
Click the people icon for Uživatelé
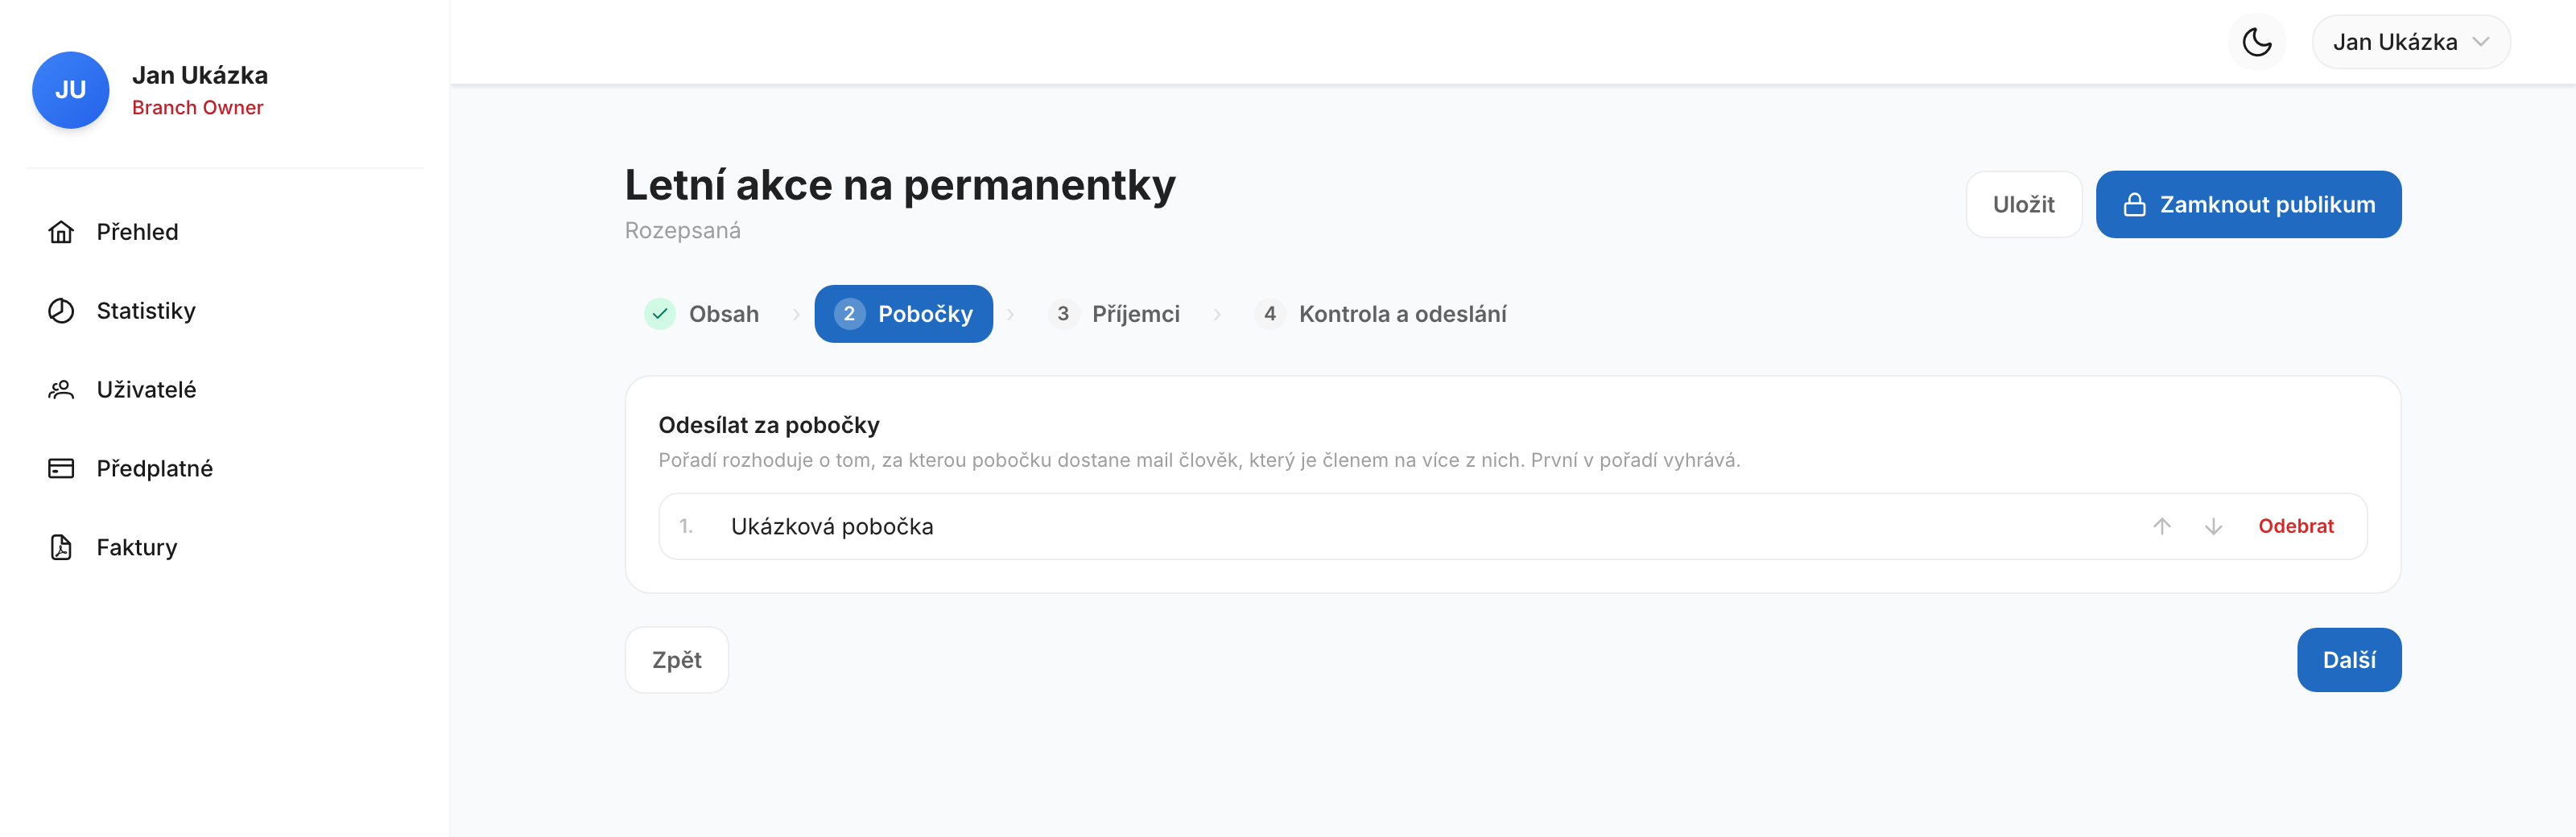(61, 390)
